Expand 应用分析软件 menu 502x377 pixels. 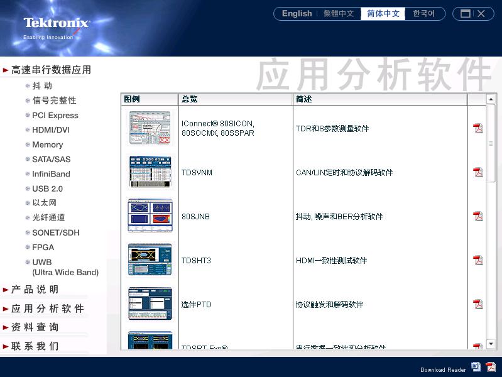click(x=47, y=309)
